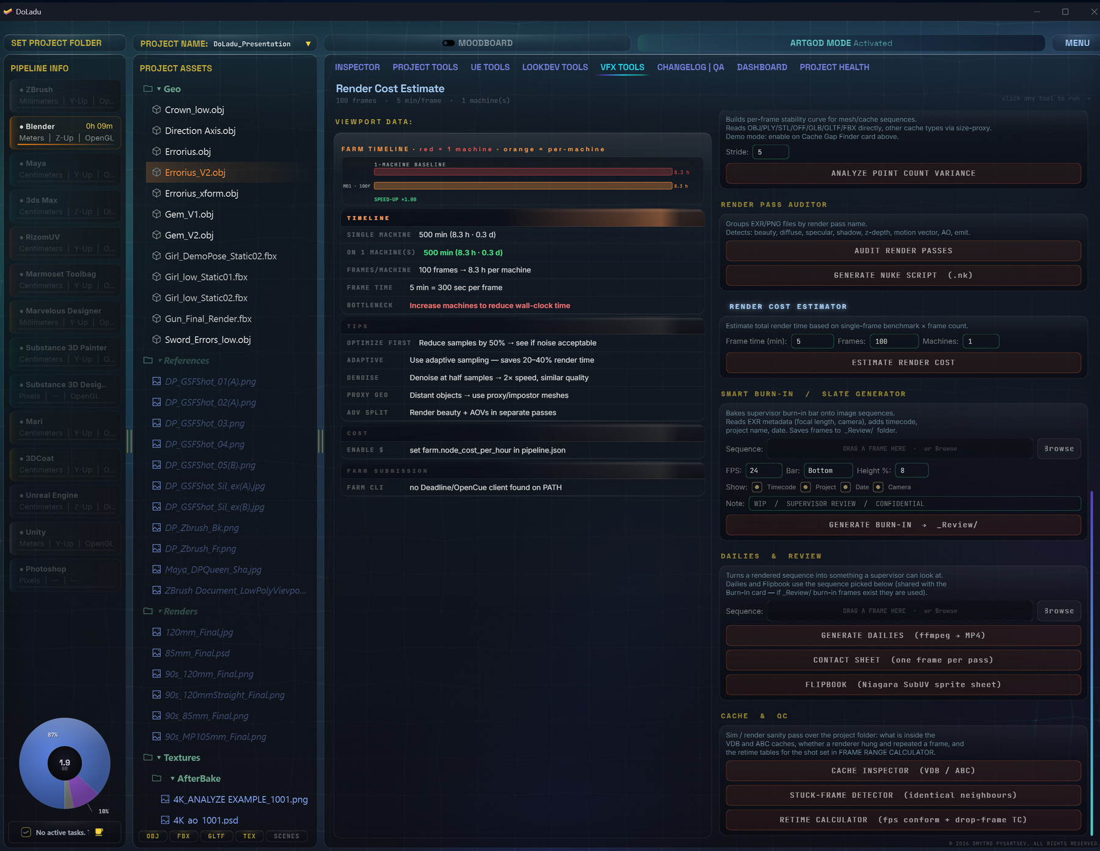The width and height of the screenshot is (1100, 851).
Task: Click the mesh icon beside Girl_DemoPose_Static02.fbx
Action: click(156, 256)
